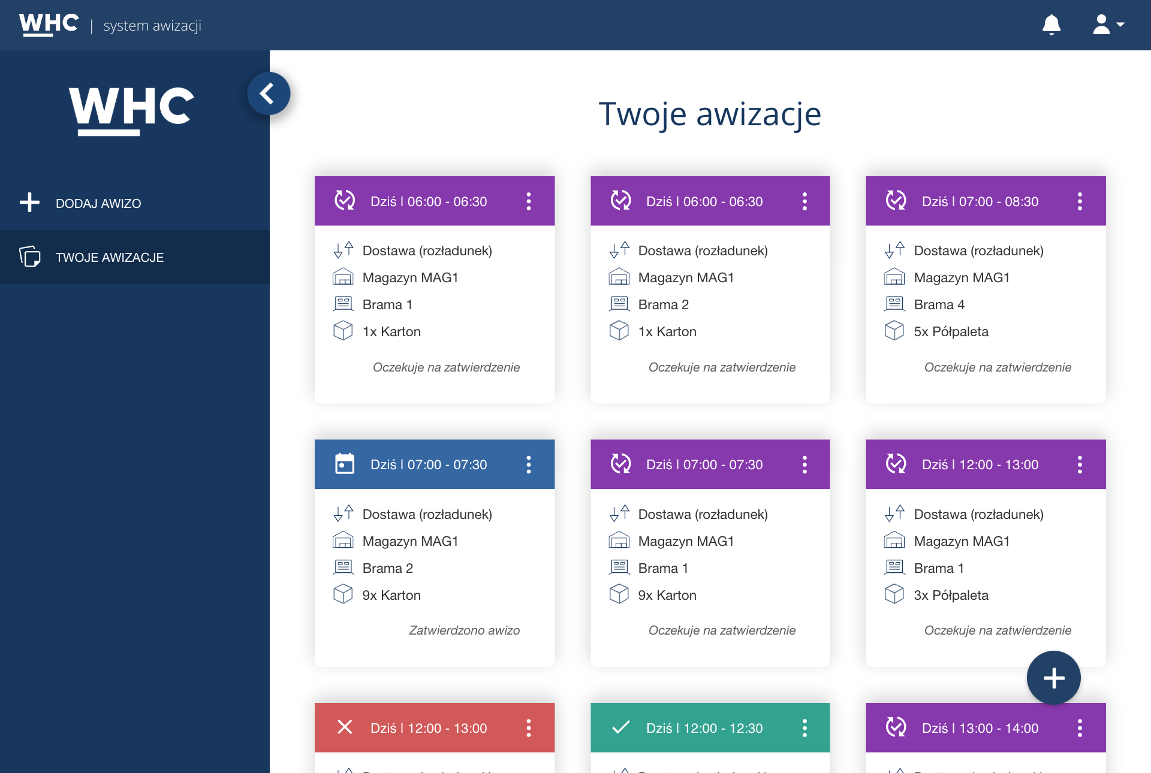This screenshot has width=1151, height=773.
Task: Collapse the sidebar with the chevron button
Action: pos(269,93)
